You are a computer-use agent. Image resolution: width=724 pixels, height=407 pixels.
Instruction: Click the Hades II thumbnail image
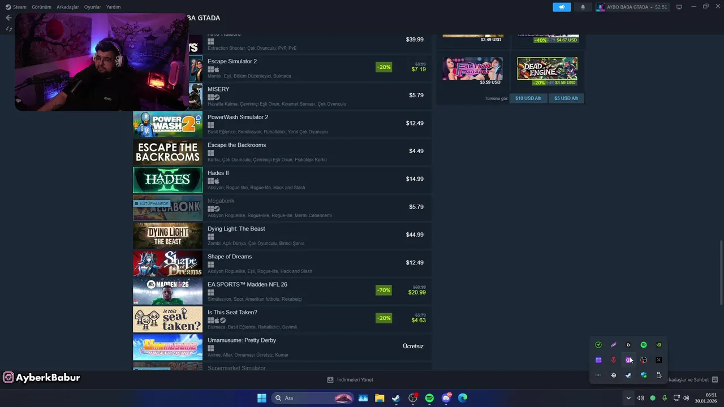click(x=167, y=180)
